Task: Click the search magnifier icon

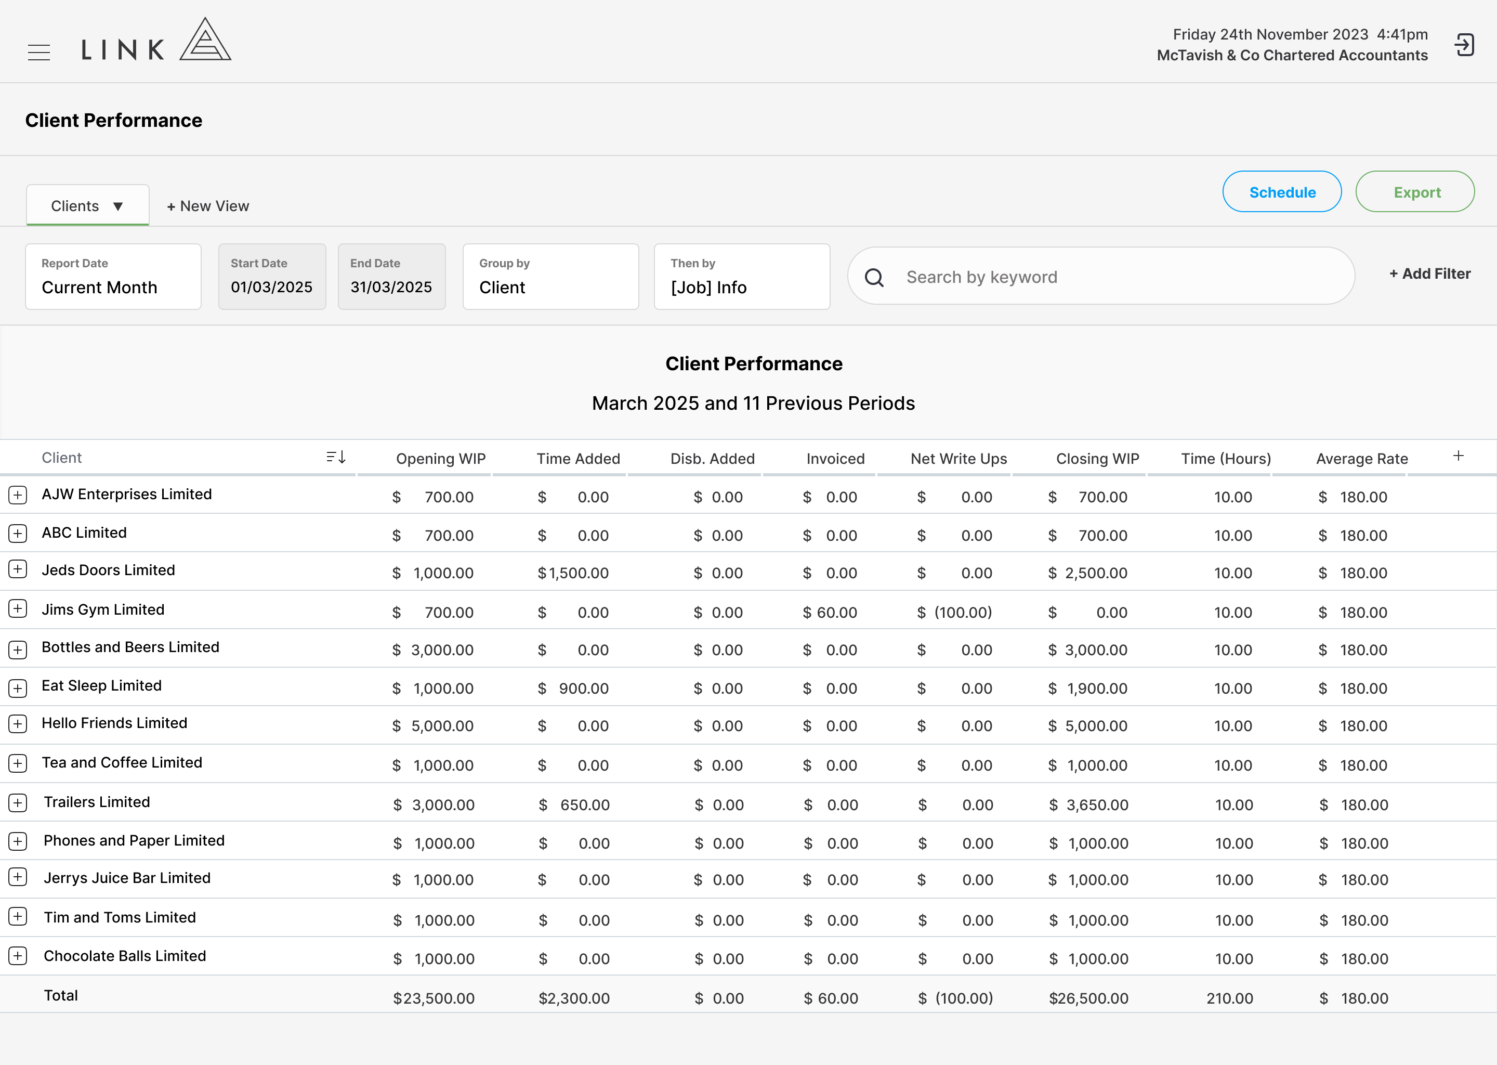Action: (x=874, y=277)
